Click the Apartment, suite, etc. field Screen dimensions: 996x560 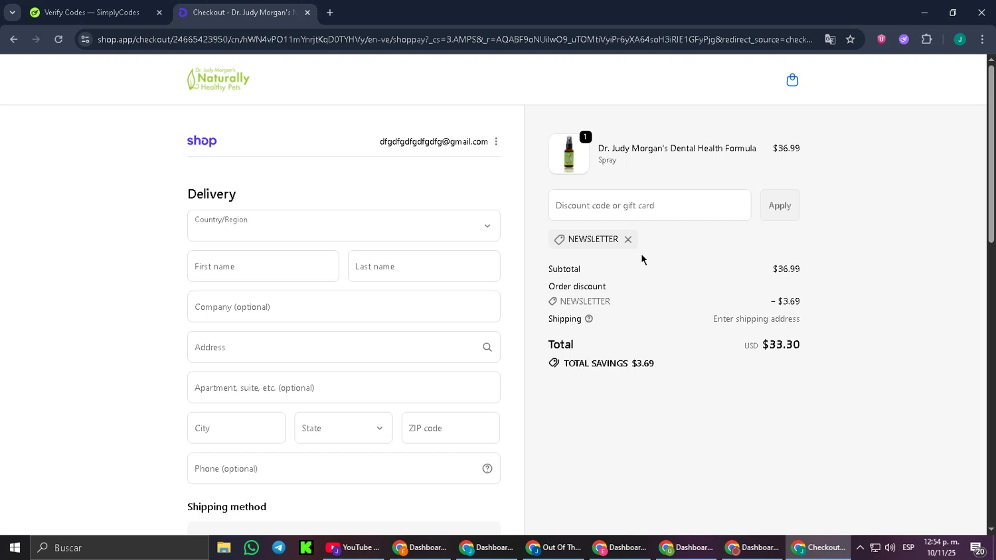(343, 387)
